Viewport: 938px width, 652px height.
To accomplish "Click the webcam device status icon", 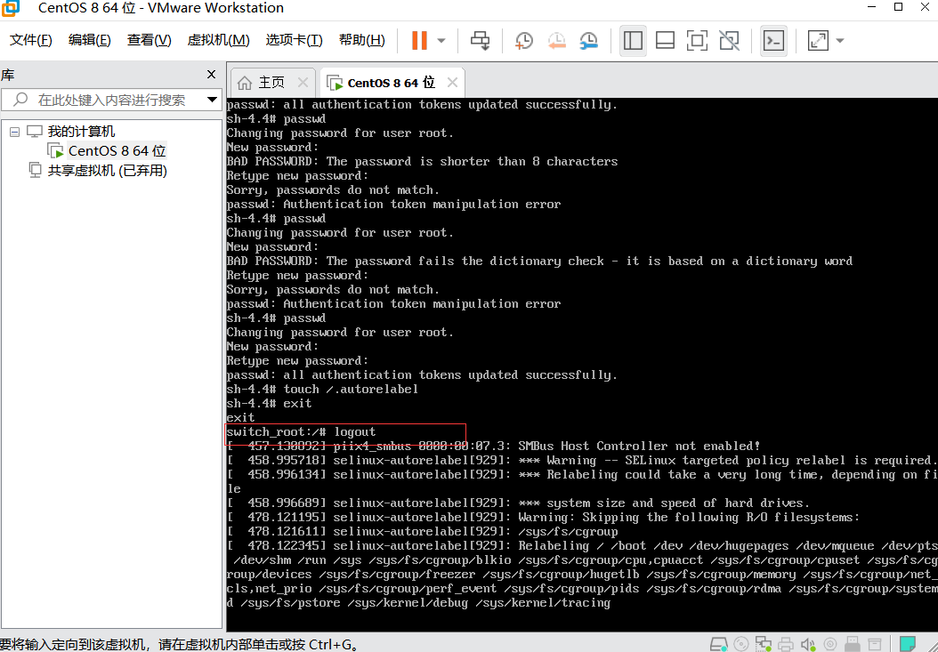I will tap(830, 645).
